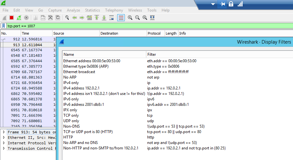Click the Reload capture file icon

pos(58,18)
